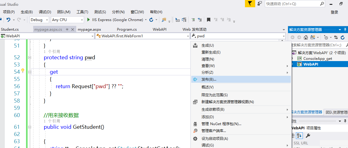Open the 调试(D) menu
The height and width of the screenshot is (148, 348).
coord(45,12)
